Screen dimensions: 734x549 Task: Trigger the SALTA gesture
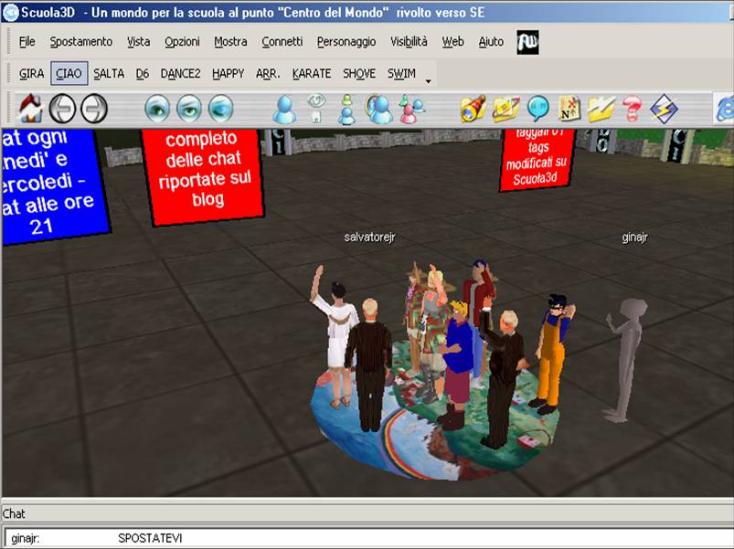coord(109,73)
